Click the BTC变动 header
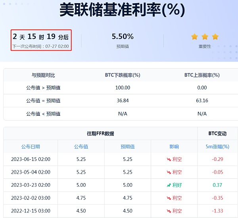The image size is (238, 218). [217, 134]
